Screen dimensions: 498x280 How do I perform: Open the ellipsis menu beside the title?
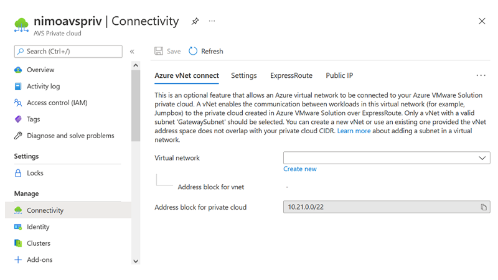[x=212, y=21]
